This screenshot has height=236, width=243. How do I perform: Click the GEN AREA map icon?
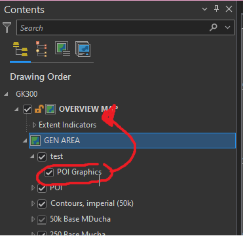pos(35,141)
